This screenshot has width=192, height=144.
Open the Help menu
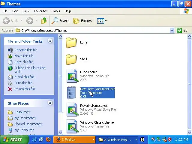click(68, 11)
